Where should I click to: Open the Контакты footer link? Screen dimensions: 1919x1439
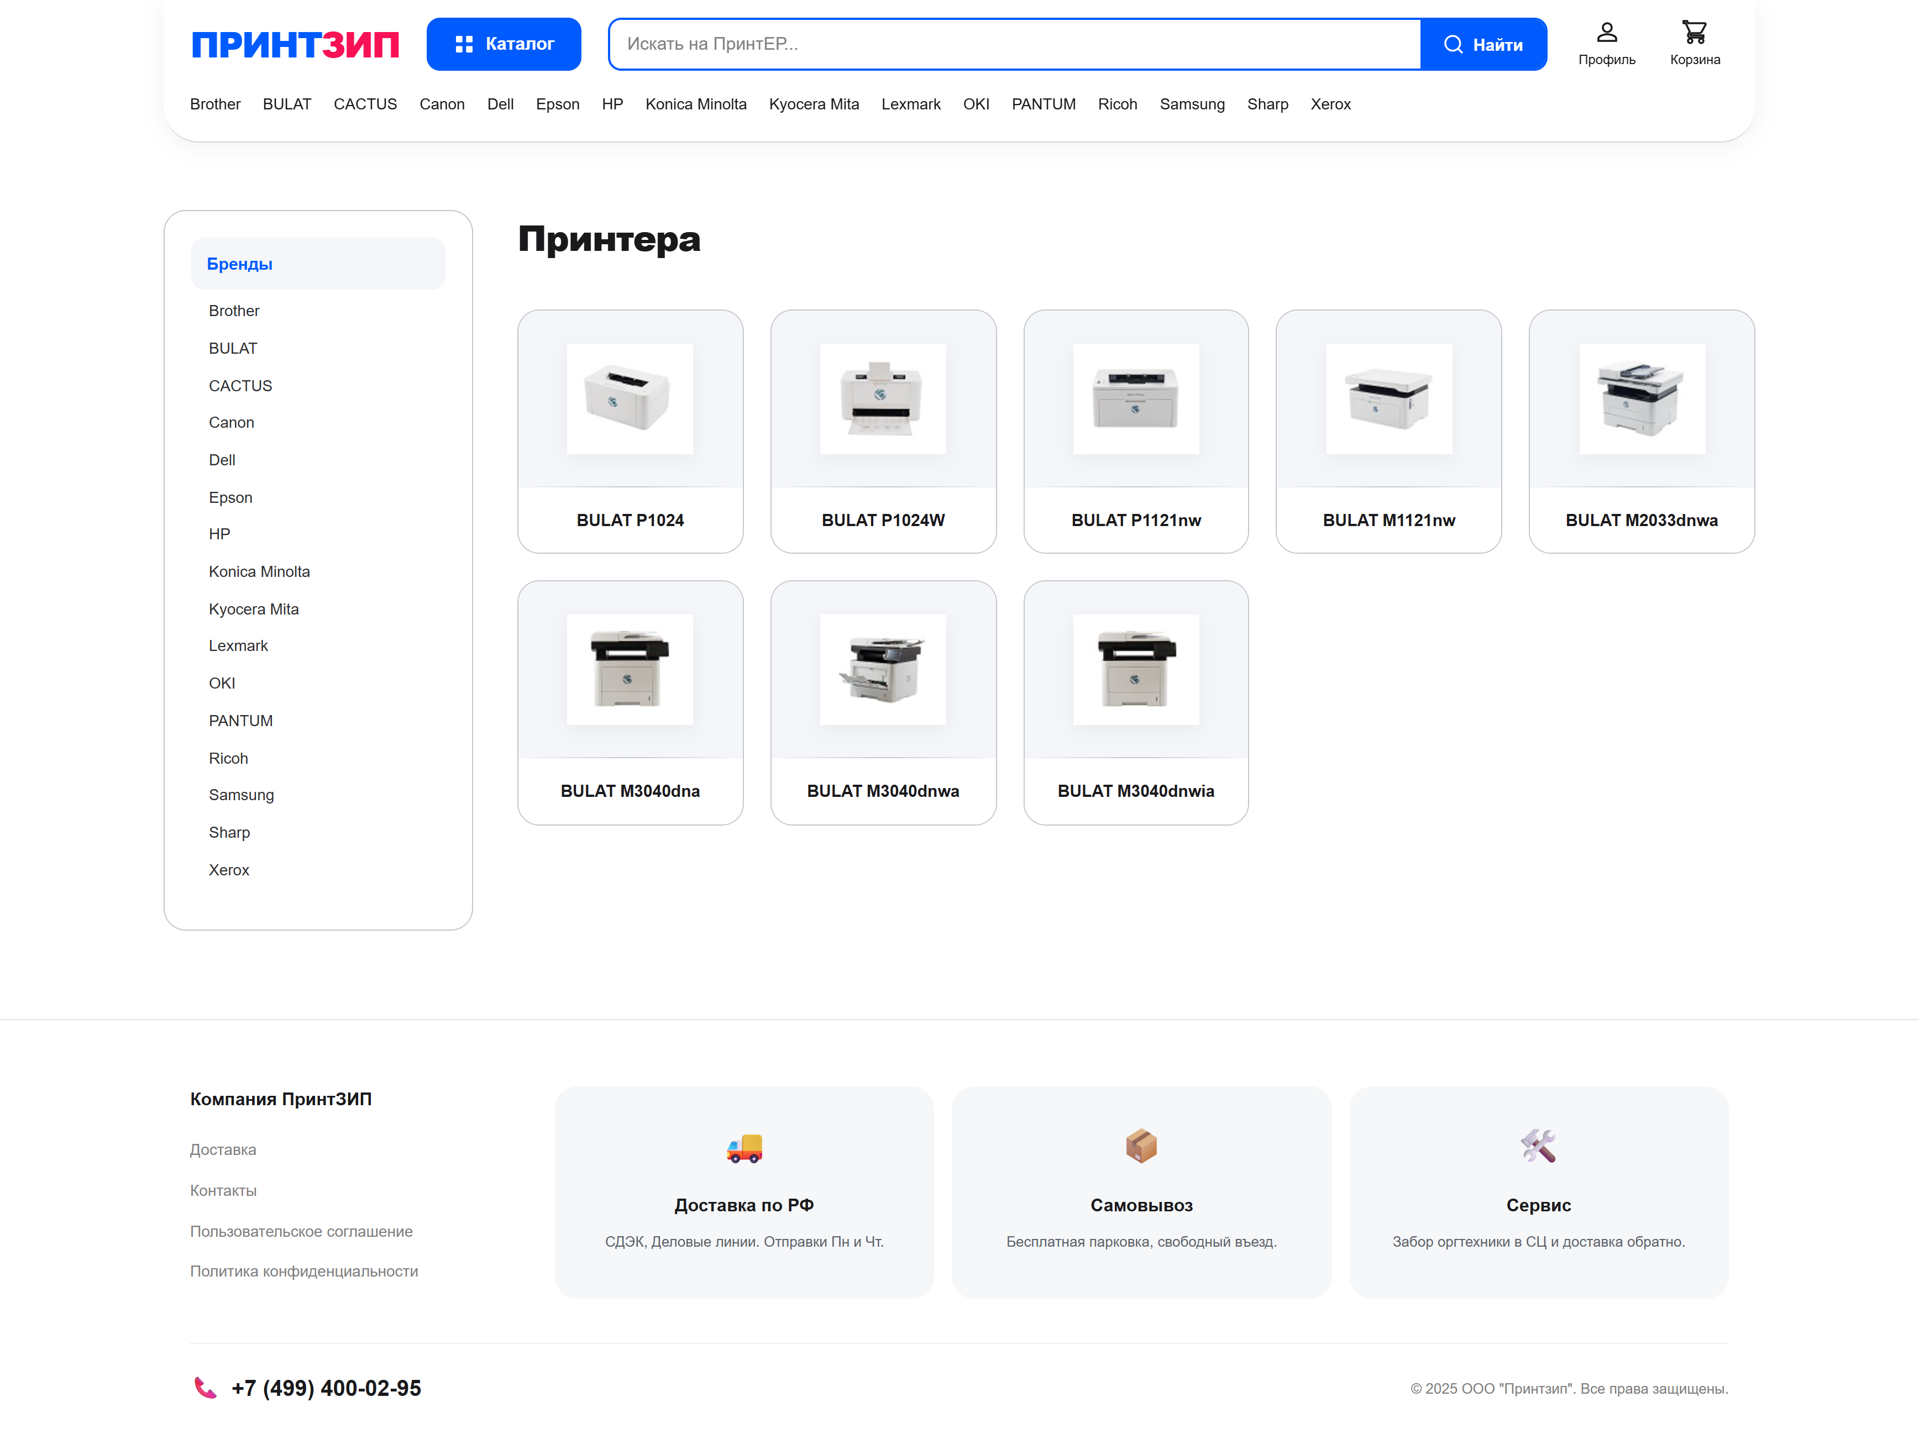pyautogui.click(x=223, y=1190)
